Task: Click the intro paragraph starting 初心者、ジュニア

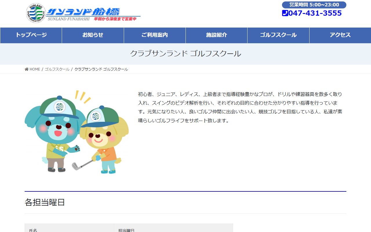Action: pos(240,107)
